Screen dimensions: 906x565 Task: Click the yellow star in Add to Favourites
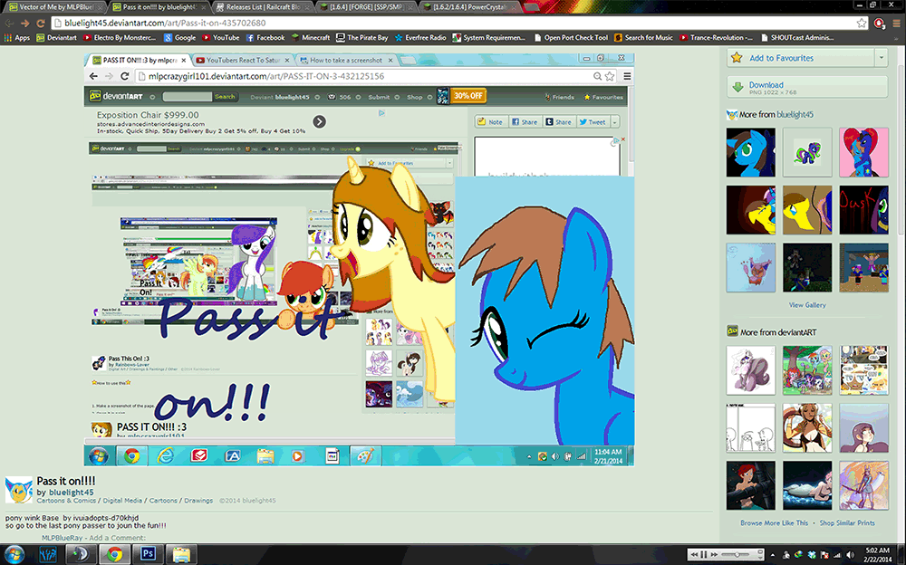click(736, 58)
